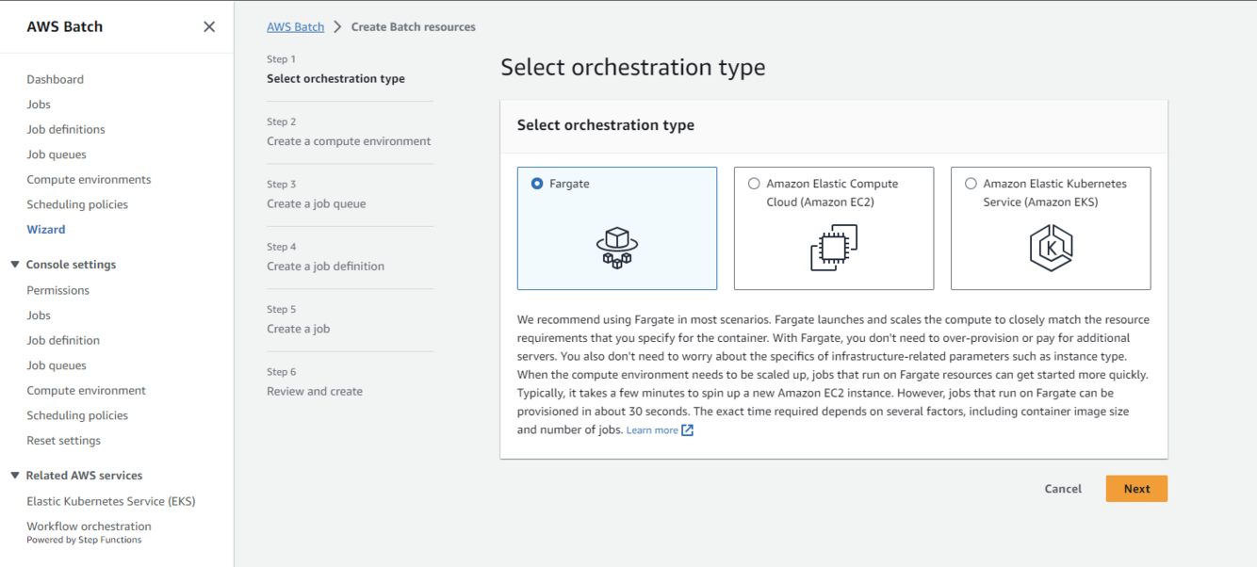1257x567 pixels.
Task: Click Reset settings in sidebar
Action: [x=63, y=440]
